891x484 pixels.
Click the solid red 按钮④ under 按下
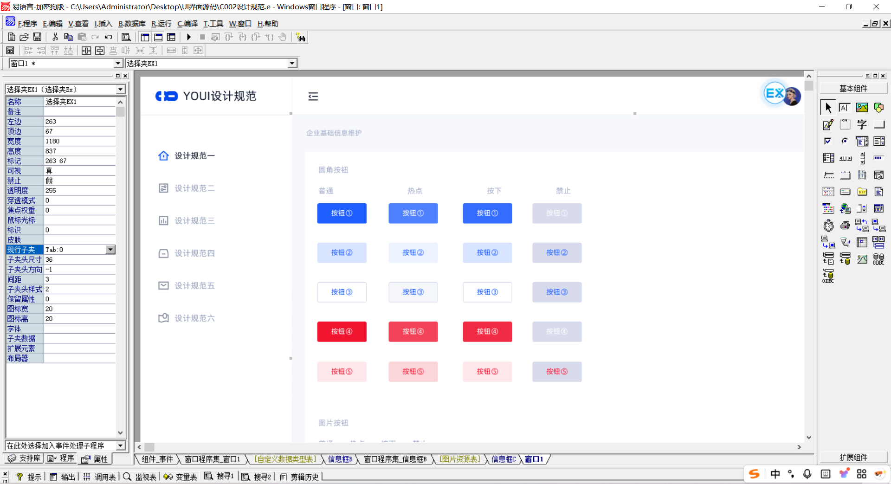click(487, 332)
